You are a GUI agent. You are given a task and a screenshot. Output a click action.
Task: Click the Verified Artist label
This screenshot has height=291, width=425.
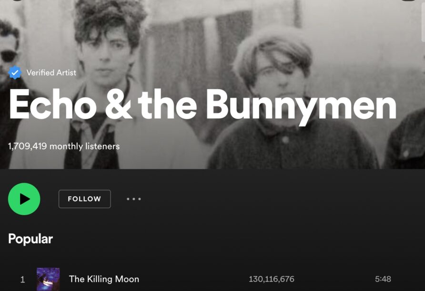click(x=51, y=73)
